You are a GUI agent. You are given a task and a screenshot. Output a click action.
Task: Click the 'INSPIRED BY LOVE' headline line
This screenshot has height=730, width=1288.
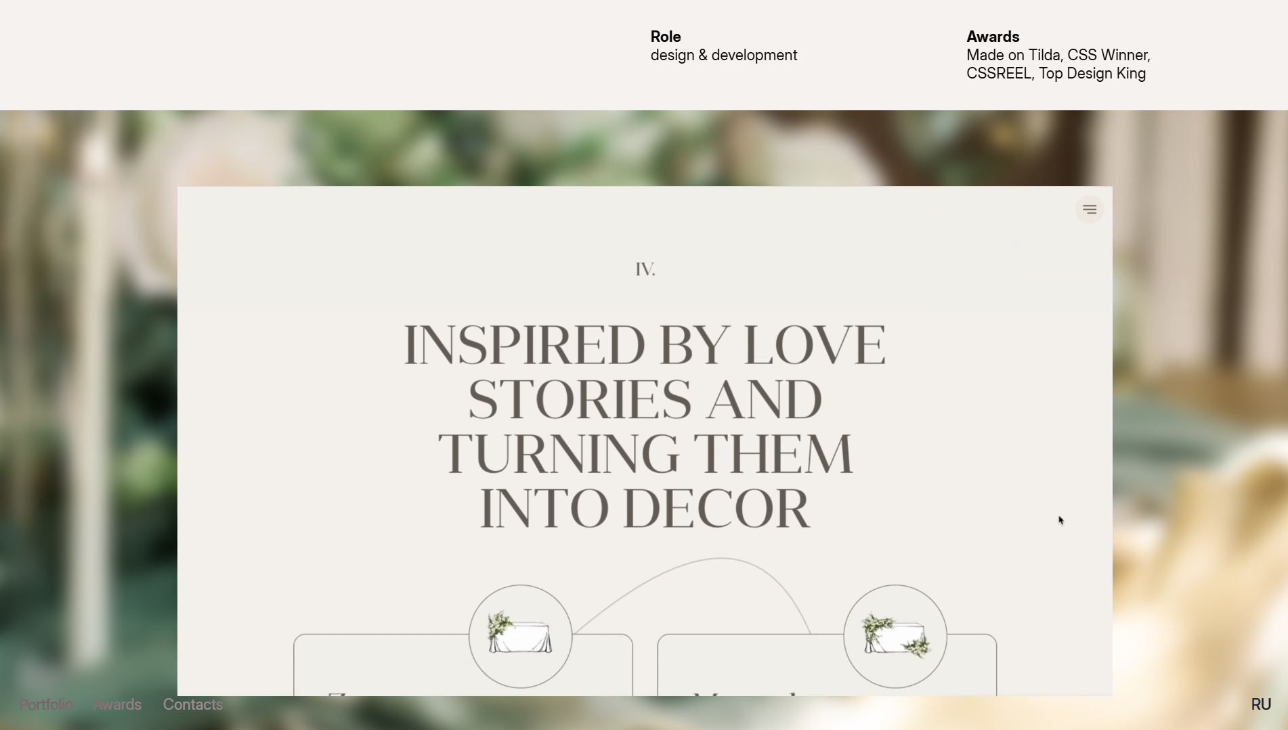645,345
